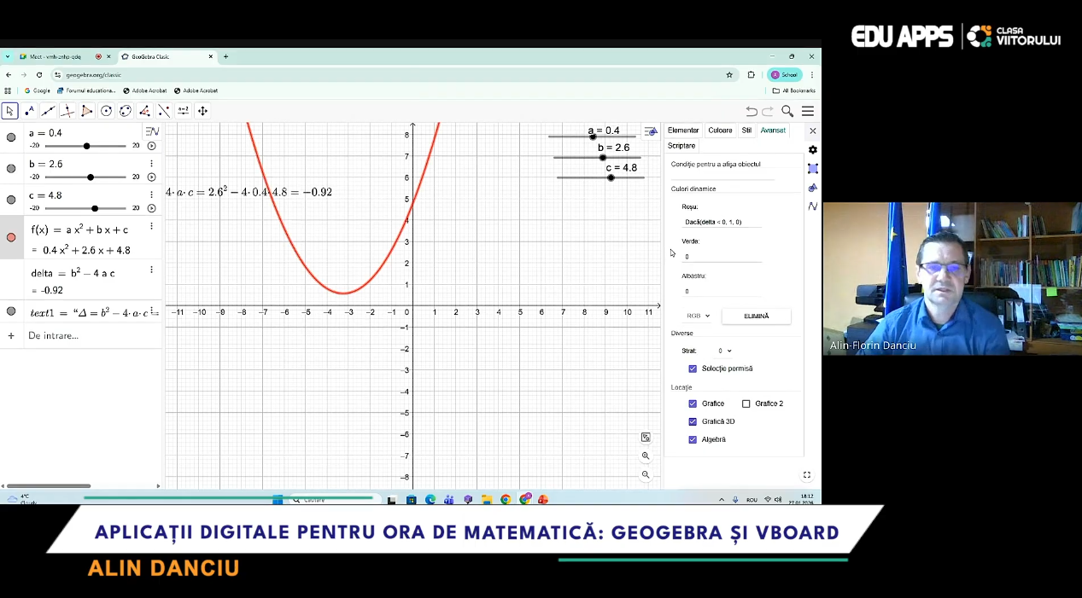This screenshot has width=1082, height=598.
Task: Open more options for text1 row
Action: pos(152,311)
